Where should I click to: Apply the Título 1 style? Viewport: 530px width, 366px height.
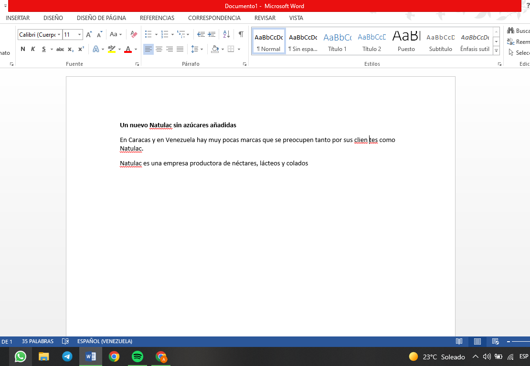337,41
